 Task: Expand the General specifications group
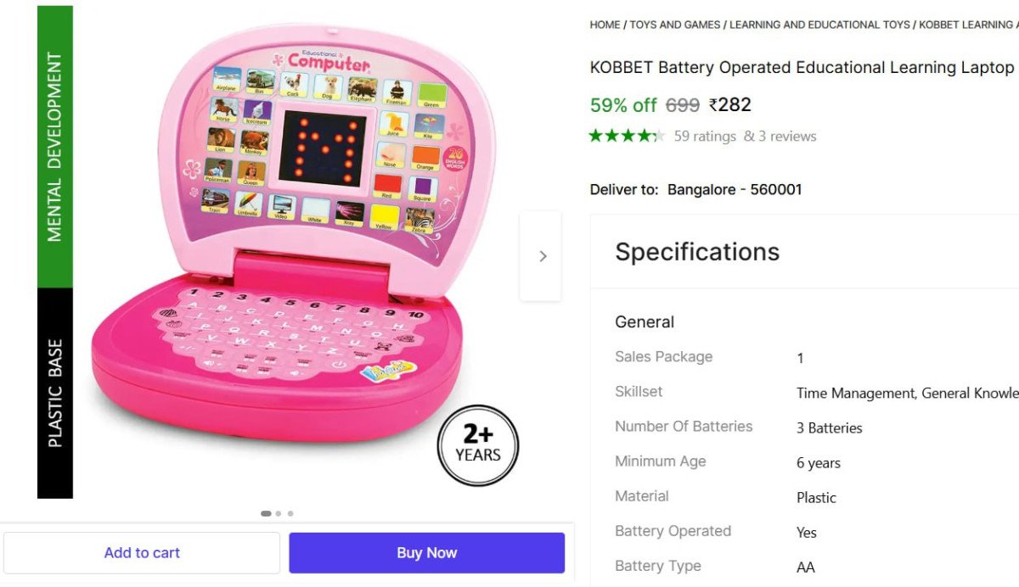click(645, 321)
